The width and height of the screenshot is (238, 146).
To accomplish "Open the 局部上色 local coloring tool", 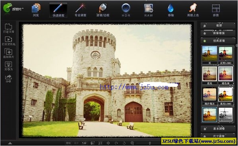I will point(193,10).
